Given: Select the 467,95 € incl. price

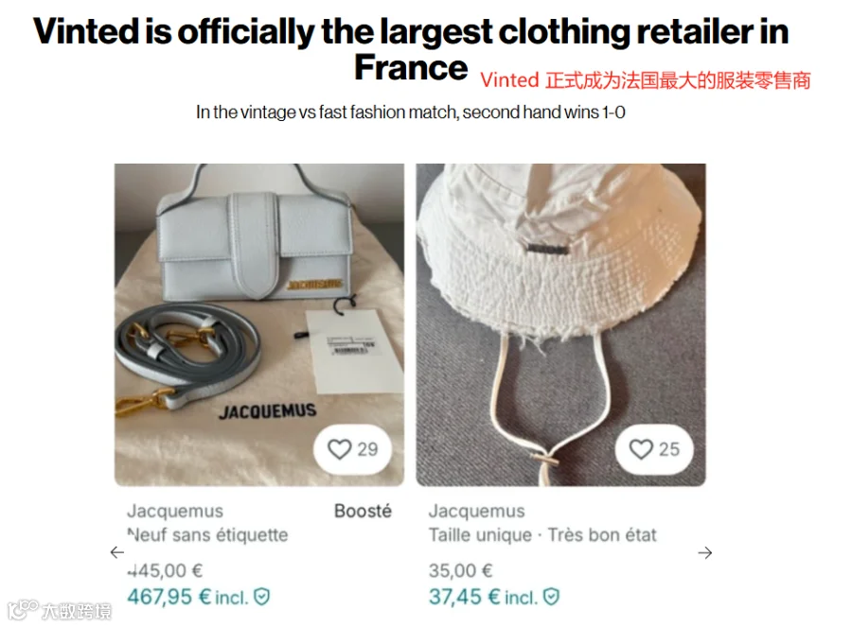Looking at the screenshot, I should (187, 597).
